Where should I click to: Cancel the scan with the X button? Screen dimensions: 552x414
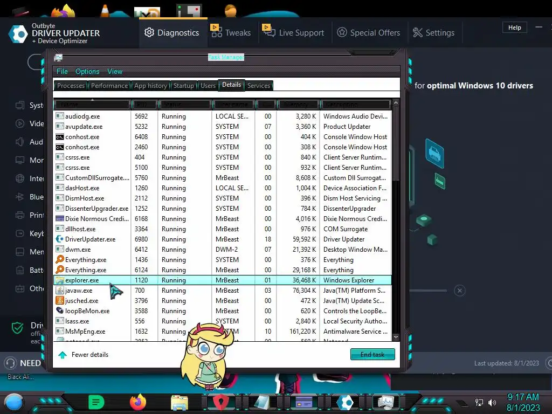(x=459, y=291)
